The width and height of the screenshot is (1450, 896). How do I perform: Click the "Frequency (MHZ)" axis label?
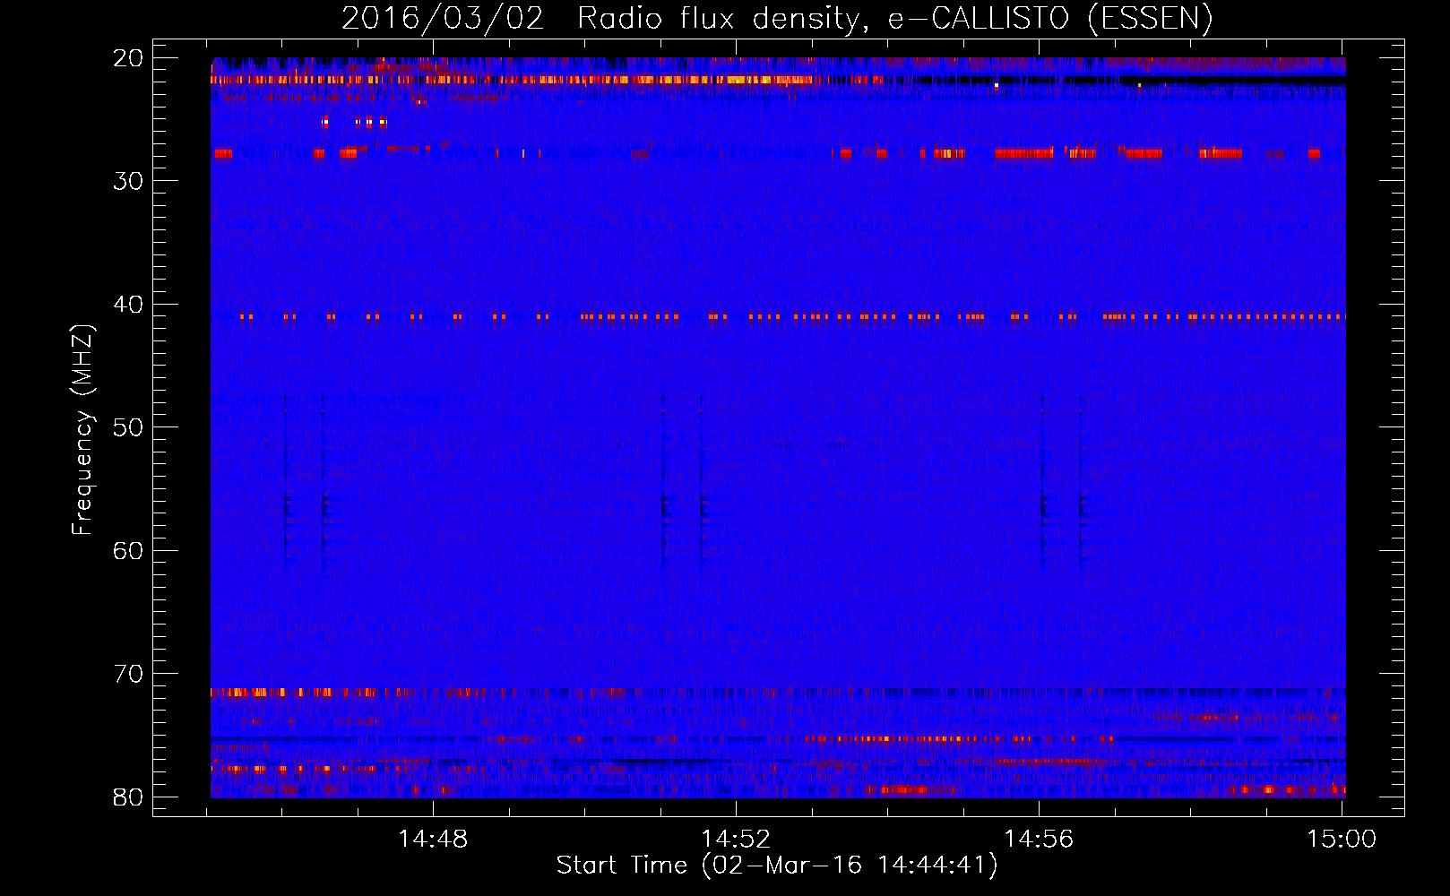click(x=82, y=430)
